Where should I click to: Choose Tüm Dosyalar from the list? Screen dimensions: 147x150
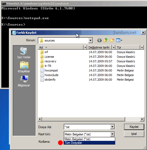(x=89, y=143)
